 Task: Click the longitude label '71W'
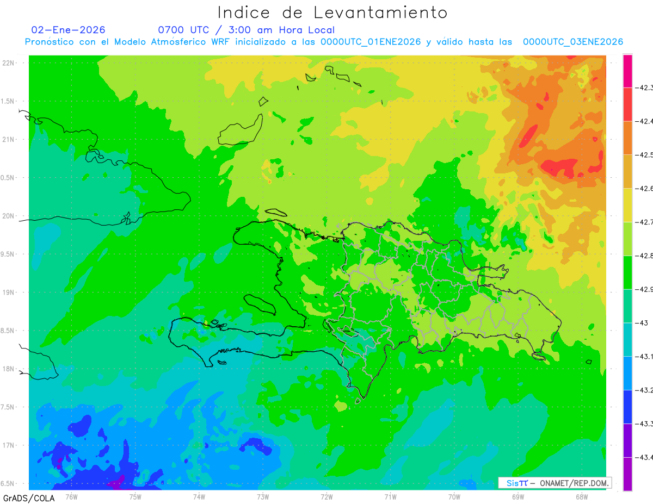pyautogui.click(x=390, y=496)
